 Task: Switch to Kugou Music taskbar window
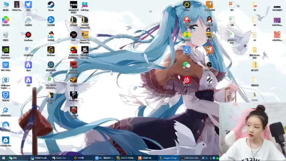click(x=105, y=158)
